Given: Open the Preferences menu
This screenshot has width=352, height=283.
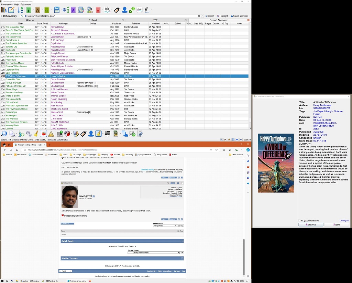Looking at the screenshot, I should pos(7,4).
